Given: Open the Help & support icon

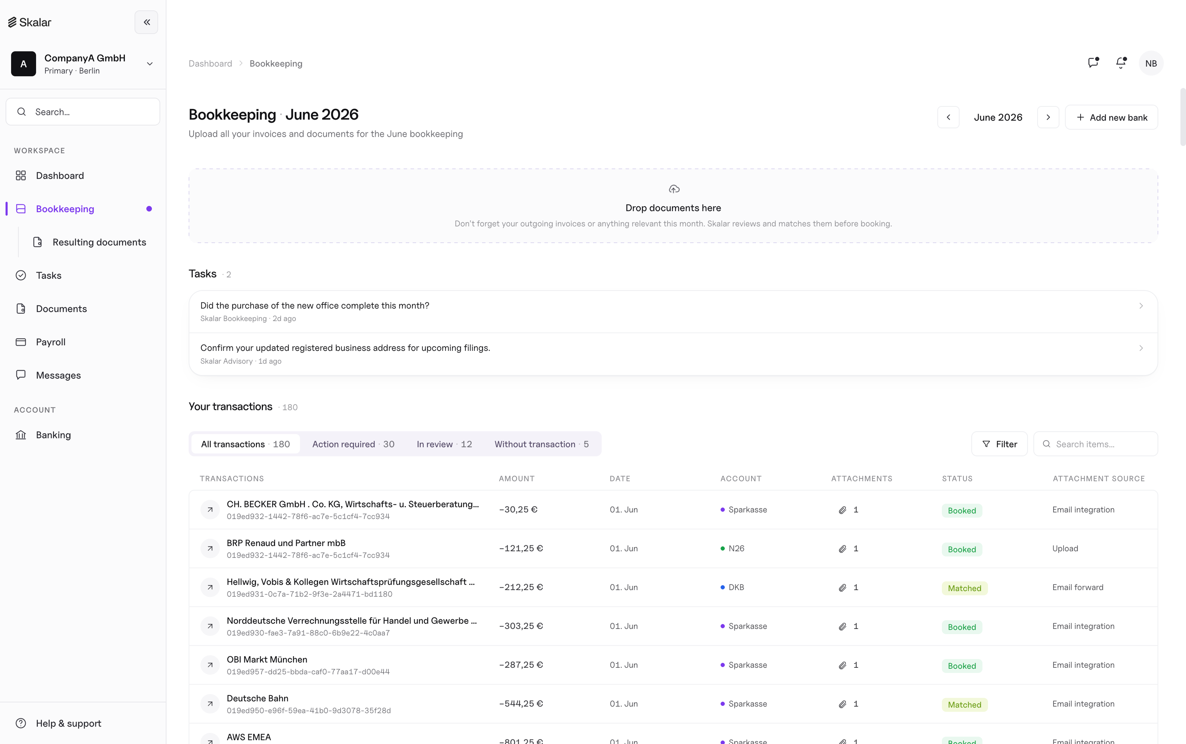Looking at the screenshot, I should coord(21,723).
